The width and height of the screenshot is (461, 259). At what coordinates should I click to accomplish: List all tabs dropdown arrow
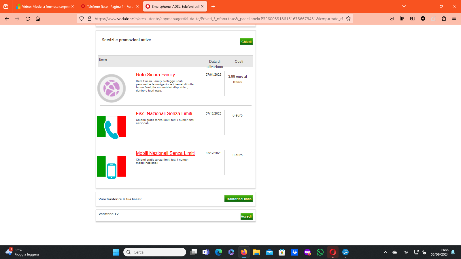[x=404, y=6]
